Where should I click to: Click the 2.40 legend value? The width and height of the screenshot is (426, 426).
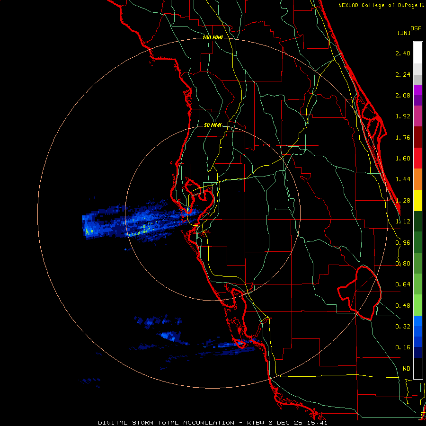403,53
